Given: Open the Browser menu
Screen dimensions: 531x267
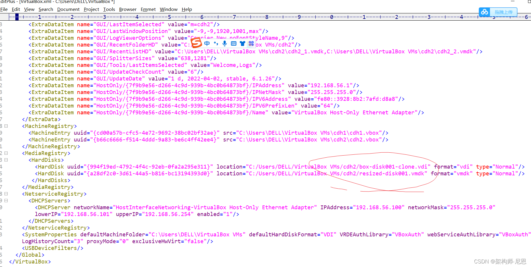Looking at the screenshot, I should coord(128,9).
